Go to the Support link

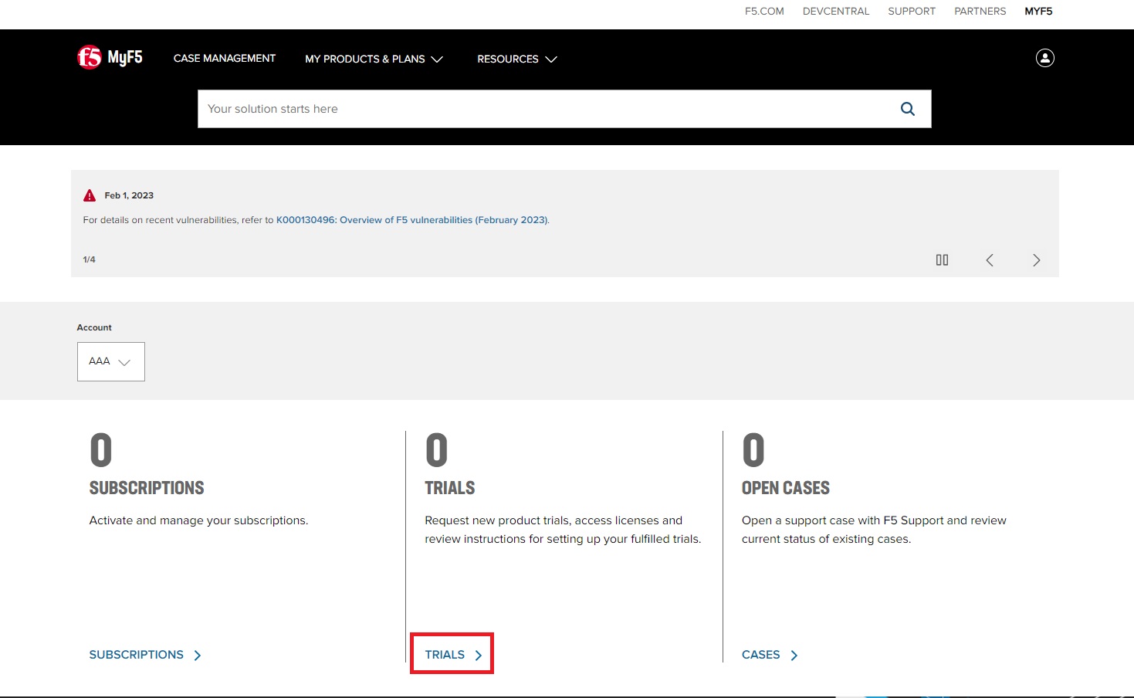[912, 11]
